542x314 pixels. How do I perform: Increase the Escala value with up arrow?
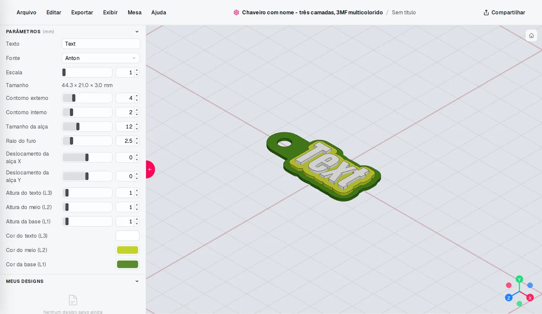[x=137, y=70]
